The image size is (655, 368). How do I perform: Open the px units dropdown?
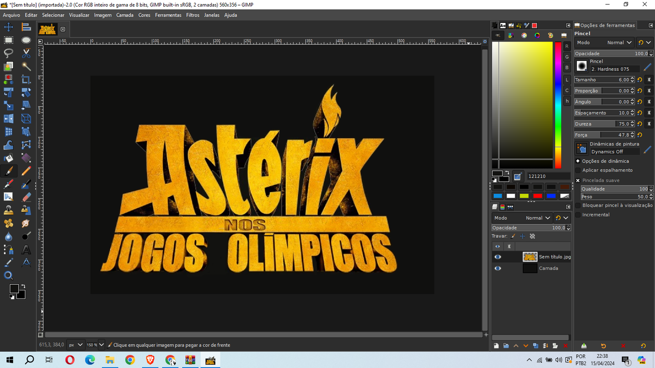click(76, 345)
